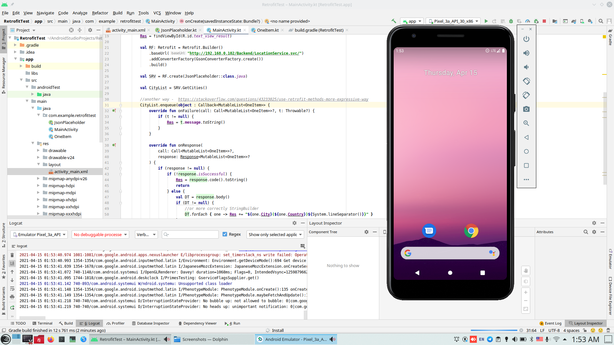This screenshot has height=345, width=614.
Task: Expand the drawable folder
Action: coord(38,150)
